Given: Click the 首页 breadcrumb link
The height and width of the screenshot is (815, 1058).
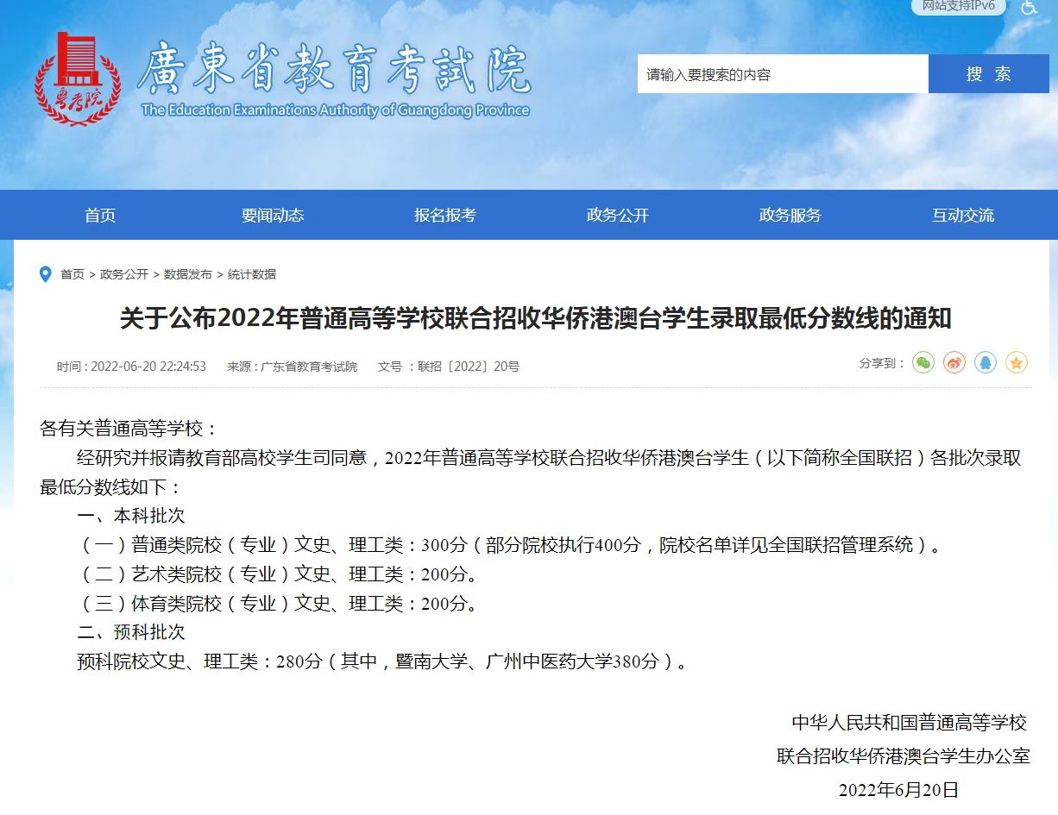Looking at the screenshot, I should pyautogui.click(x=72, y=274).
